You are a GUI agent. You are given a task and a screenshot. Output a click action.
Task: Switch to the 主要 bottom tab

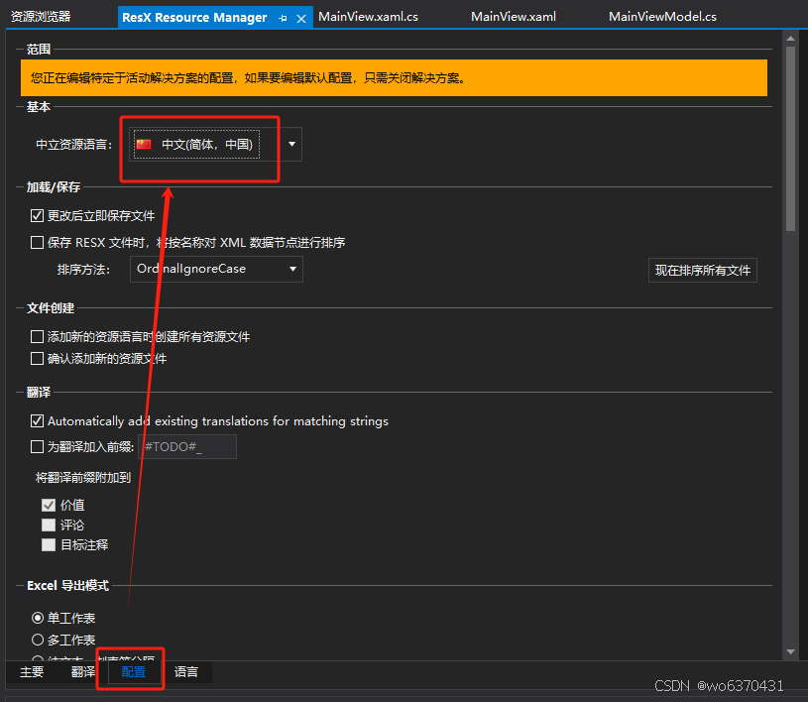pyautogui.click(x=32, y=671)
